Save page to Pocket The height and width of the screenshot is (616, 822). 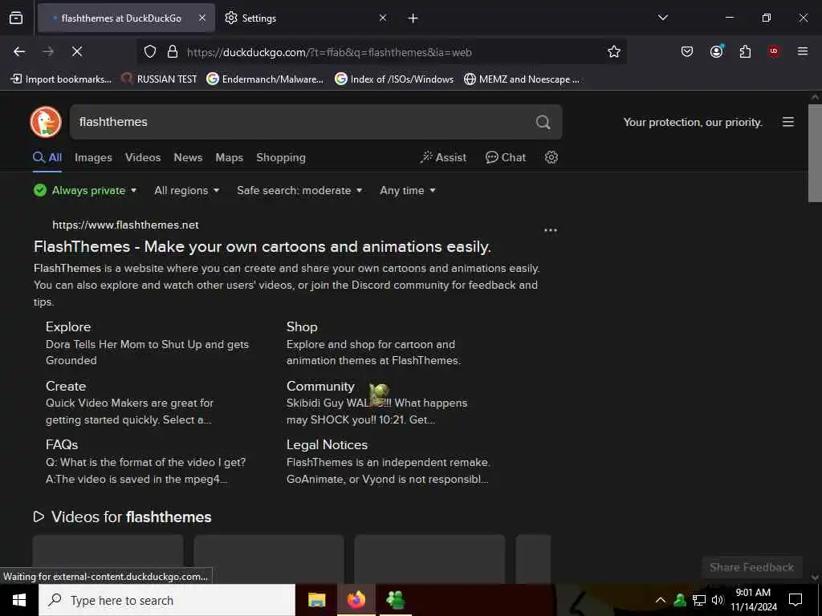[x=687, y=51]
